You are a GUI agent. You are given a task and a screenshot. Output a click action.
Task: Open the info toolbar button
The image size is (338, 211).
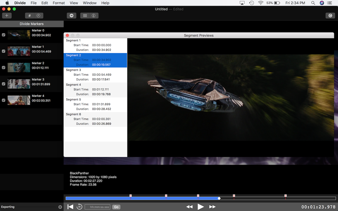pos(94,16)
